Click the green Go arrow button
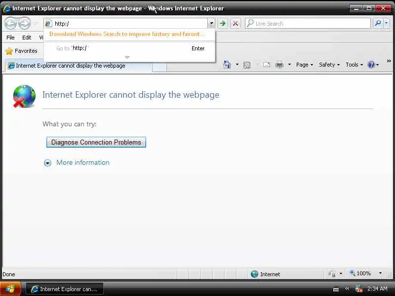 (x=223, y=23)
